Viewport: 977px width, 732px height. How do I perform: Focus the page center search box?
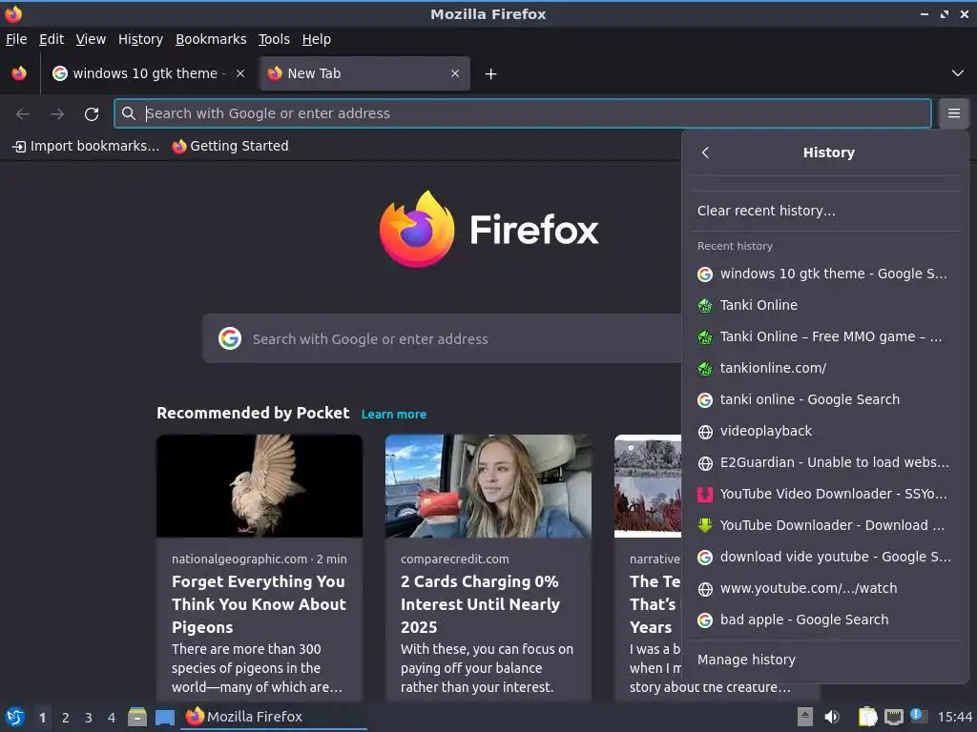click(441, 338)
